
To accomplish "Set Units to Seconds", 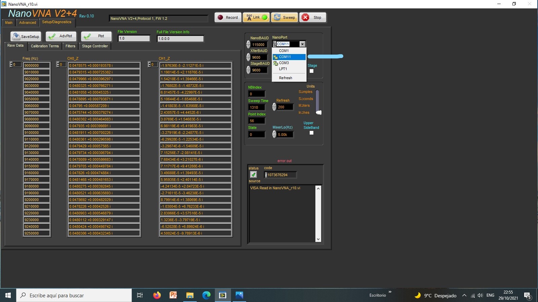I will pyautogui.click(x=306, y=99).
